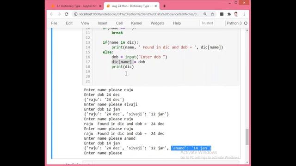Open the Cell menu
This screenshot has height=166, width=296.
(119, 23)
